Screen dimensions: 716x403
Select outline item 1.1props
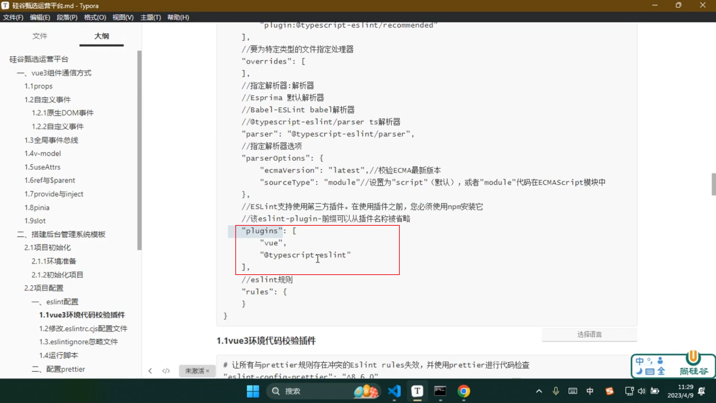tap(38, 86)
